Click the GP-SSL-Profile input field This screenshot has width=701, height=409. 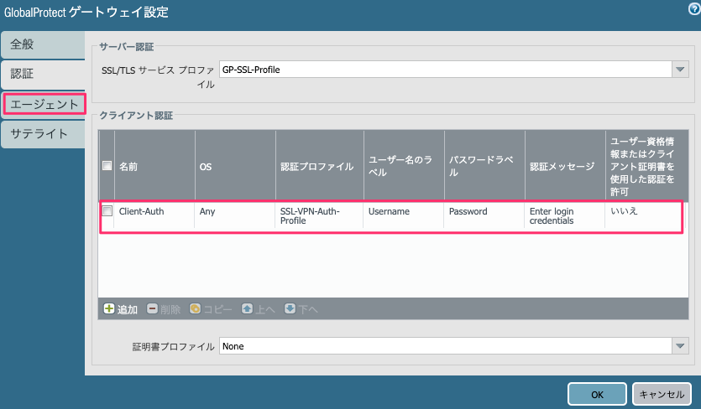coord(445,70)
